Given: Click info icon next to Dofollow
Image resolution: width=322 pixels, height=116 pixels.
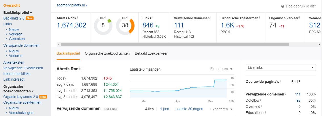Looking at the screenshot, I should [261, 100].
